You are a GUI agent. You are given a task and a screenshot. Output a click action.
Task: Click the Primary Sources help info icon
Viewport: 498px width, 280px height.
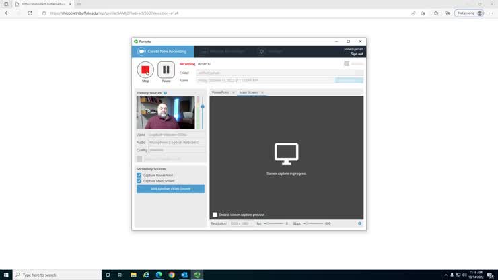165,93
